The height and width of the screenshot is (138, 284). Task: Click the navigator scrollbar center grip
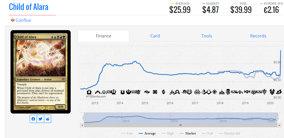(x=180, y=125)
